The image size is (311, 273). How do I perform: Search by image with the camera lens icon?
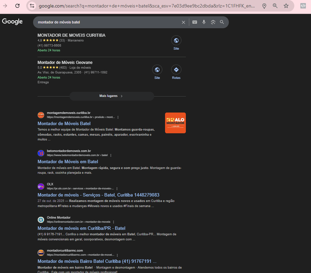click(213, 22)
